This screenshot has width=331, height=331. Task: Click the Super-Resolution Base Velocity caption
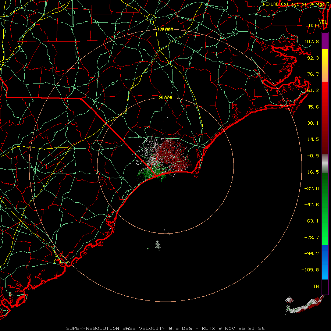coord(165,328)
